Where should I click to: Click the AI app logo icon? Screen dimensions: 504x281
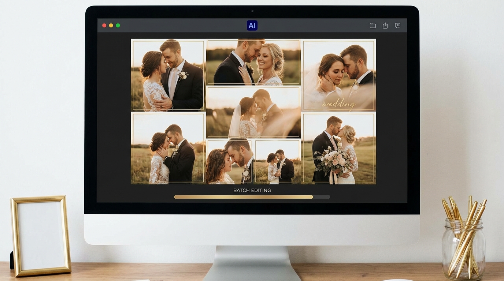pyautogui.click(x=252, y=25)
